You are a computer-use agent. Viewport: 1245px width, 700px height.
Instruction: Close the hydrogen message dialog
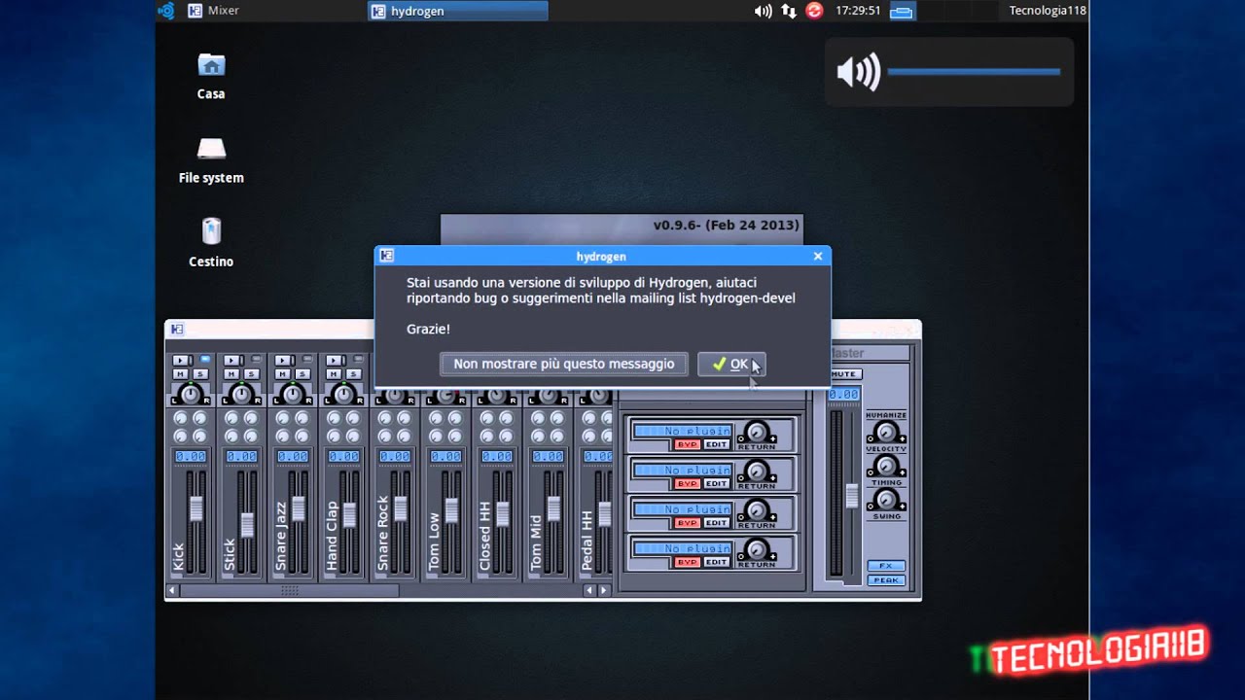[x=818, y=256]
